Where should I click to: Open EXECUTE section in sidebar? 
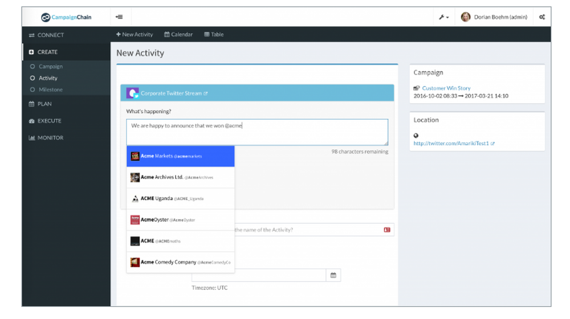point(66,121)
